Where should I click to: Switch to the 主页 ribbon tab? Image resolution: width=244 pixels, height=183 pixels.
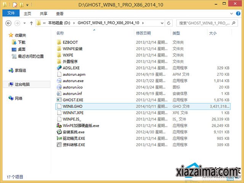tap(27, 14)
